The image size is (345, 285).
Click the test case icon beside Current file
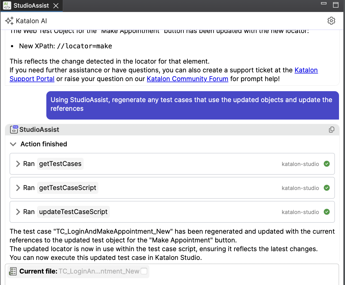pyautogui.click(x=13, y=271)
